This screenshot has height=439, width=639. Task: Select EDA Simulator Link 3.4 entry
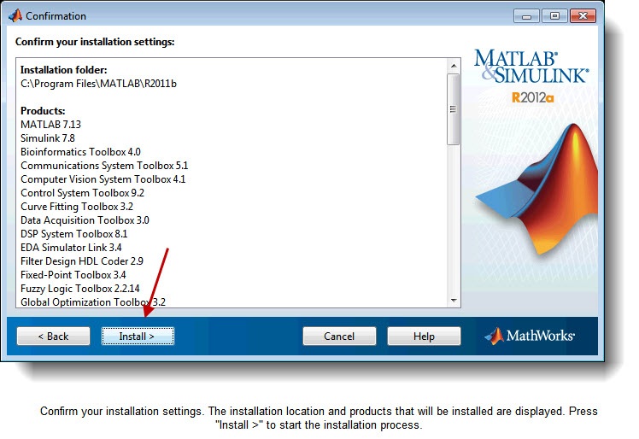71,248
